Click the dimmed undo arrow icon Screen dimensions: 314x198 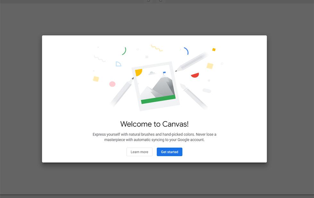[x=148, y=1]
